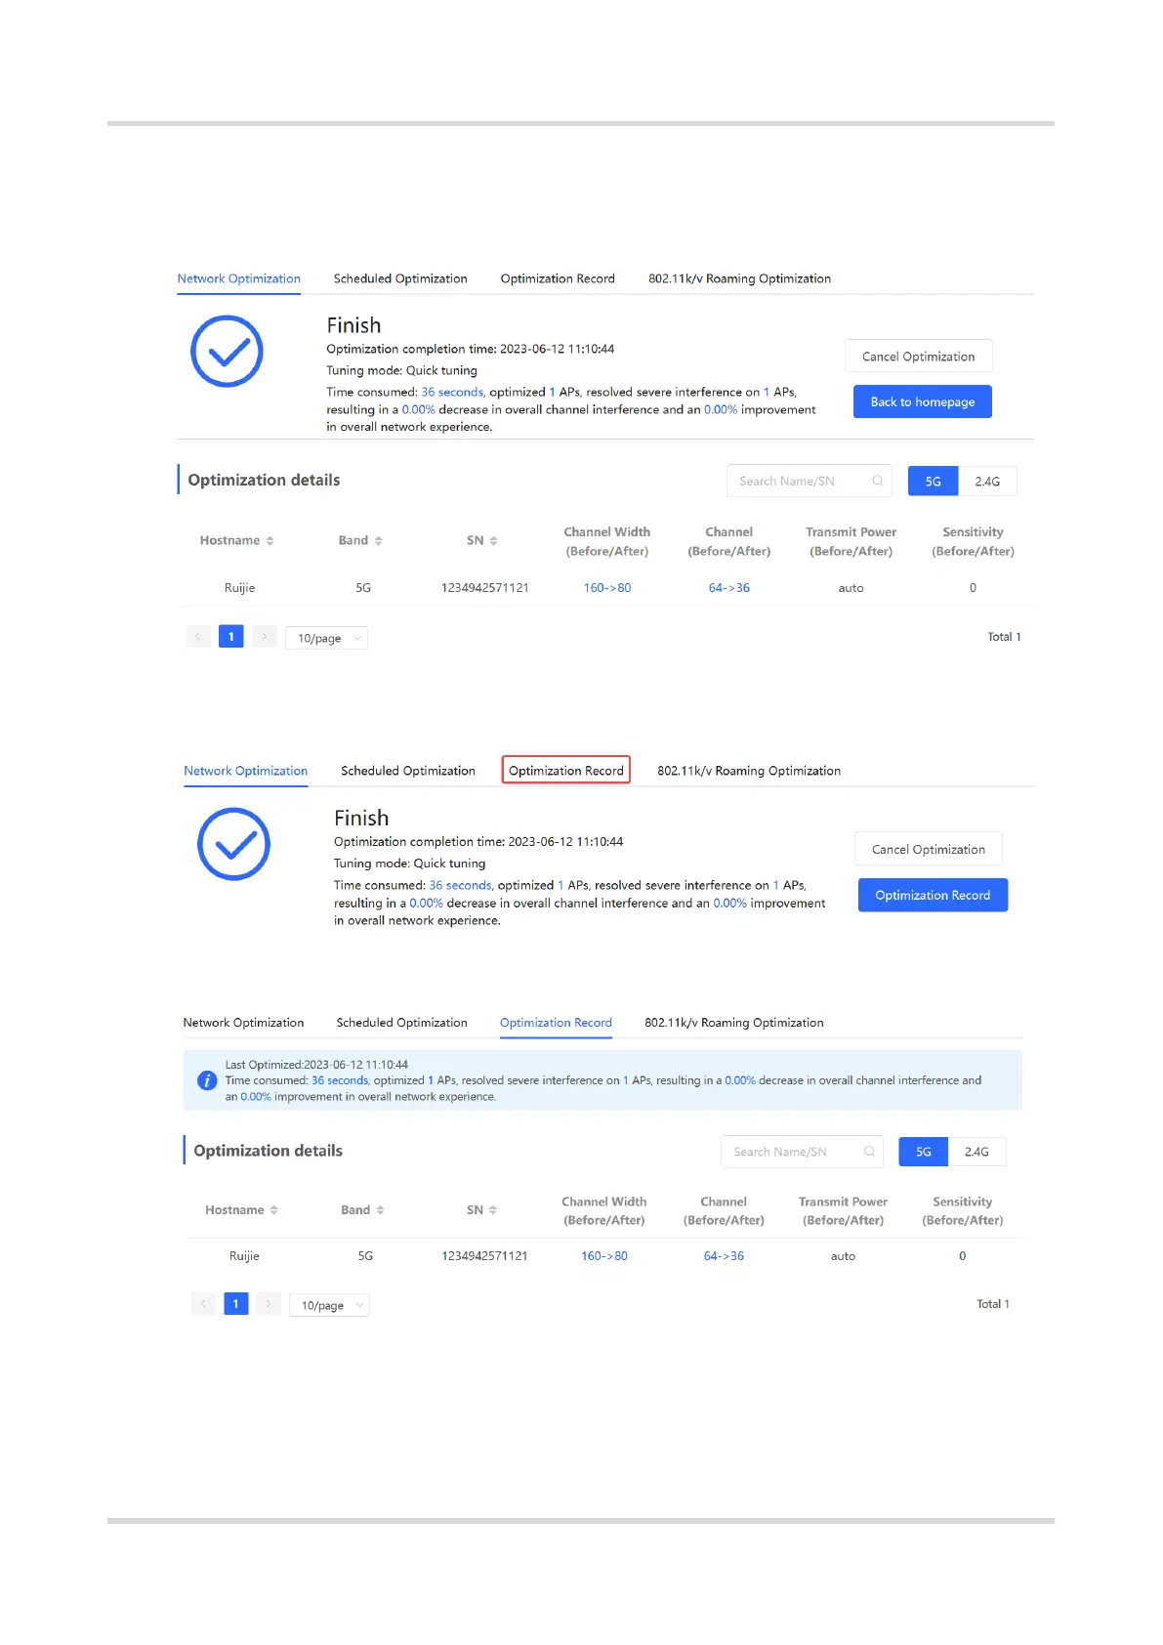Open the bottom 10/page size dropdown

[329, 1305]
